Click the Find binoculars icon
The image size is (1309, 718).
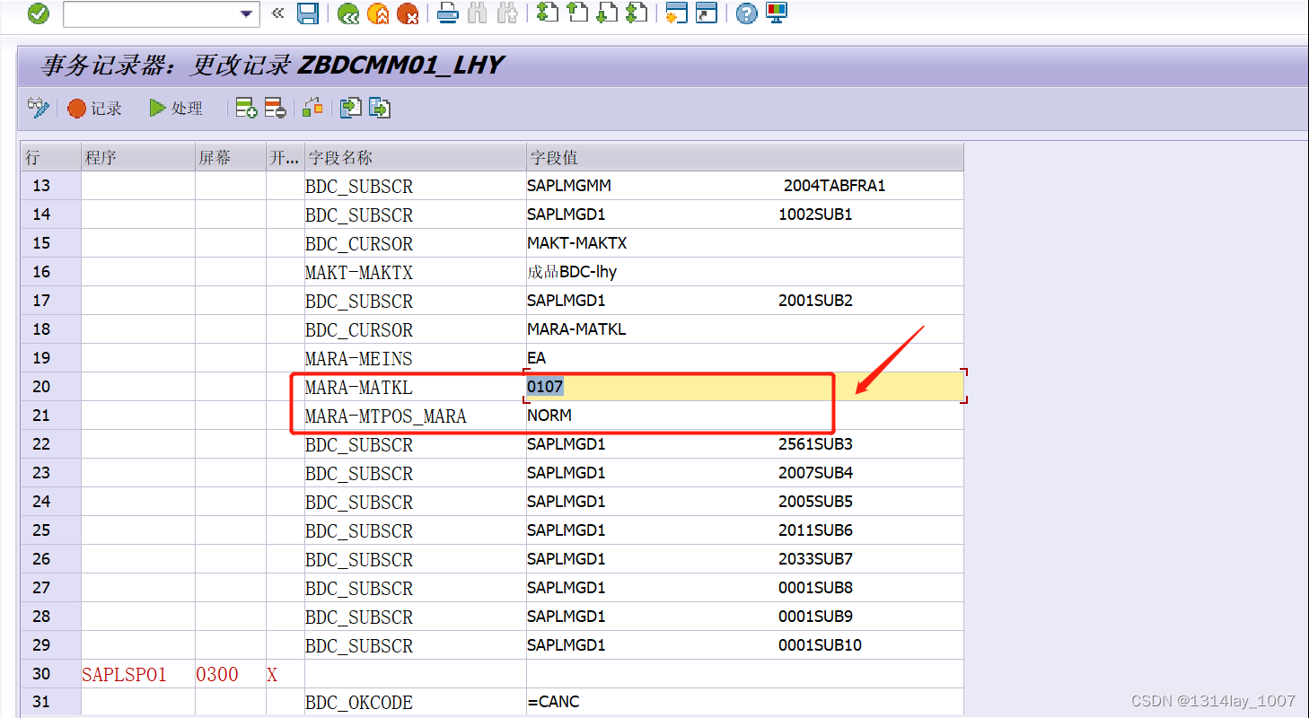pyautogui.click(x=478, y=13)
